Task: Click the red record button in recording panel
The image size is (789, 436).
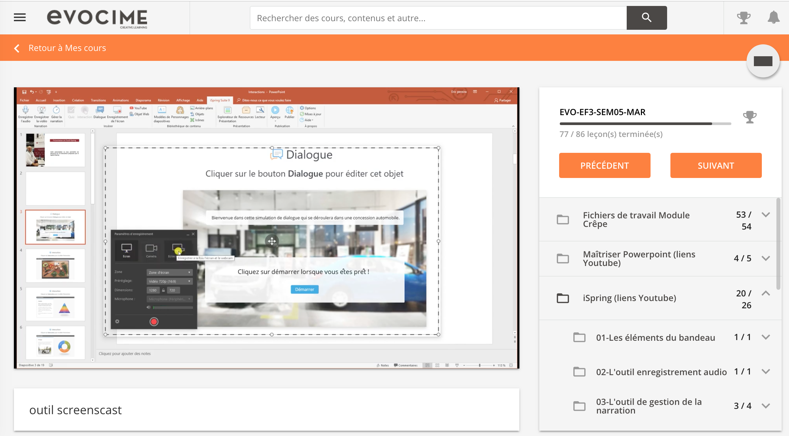Action: click(154, 322)
